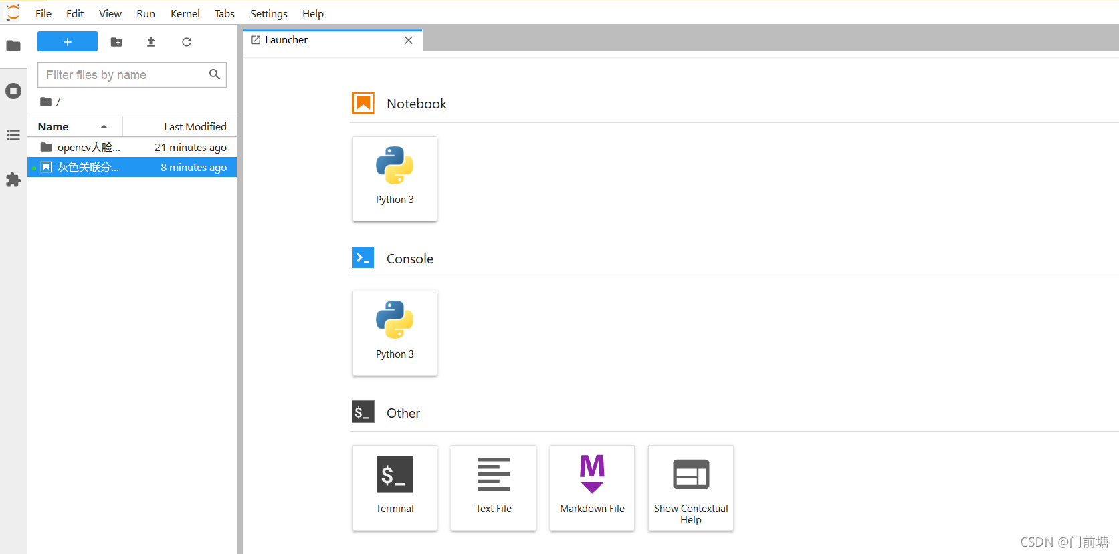
Task: Select the opencv人脸 folder row
Action: point(132,147)
